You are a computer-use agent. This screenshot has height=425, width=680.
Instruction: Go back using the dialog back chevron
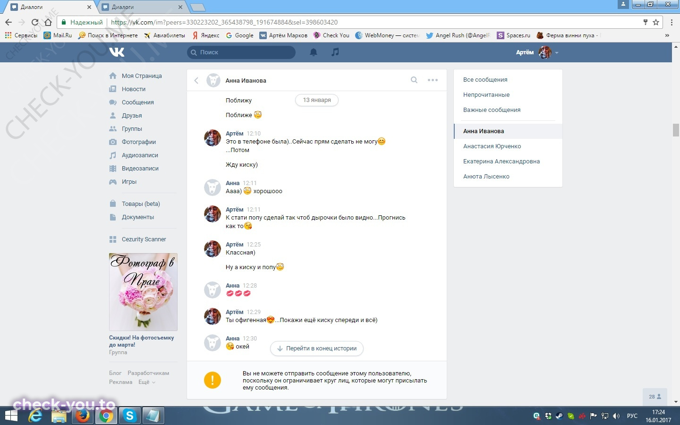(196, 81)
